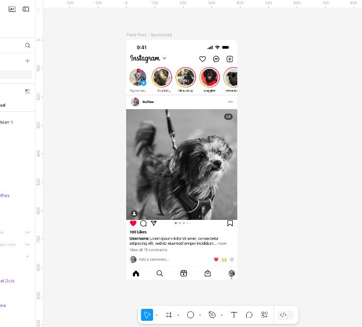Click the Instagram heart notifications icon
362x327 pixels.
203,59
